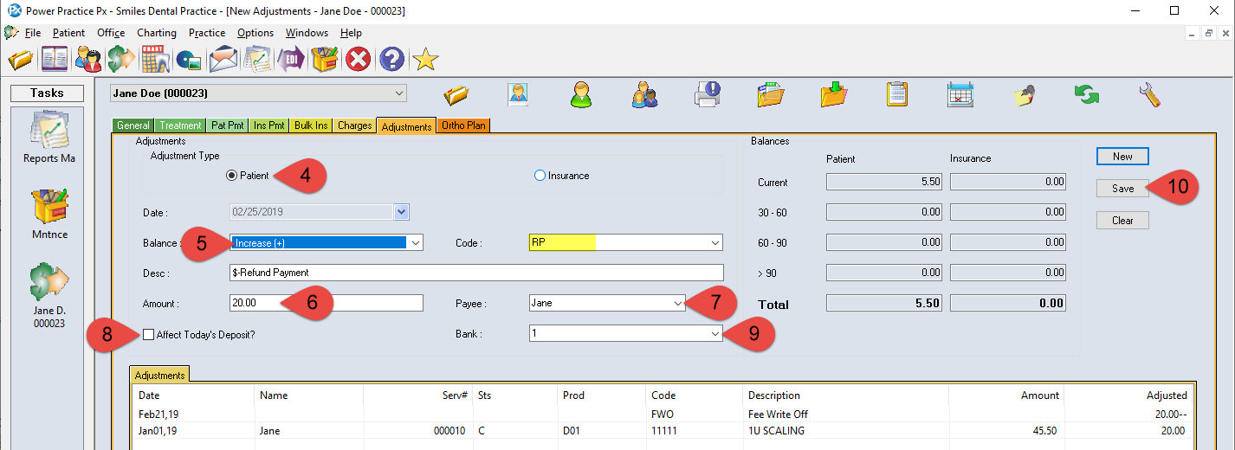Click the Clear button
This screenshot has width=1235, height=450.
pyautogui.click(x=1122, y=220)
